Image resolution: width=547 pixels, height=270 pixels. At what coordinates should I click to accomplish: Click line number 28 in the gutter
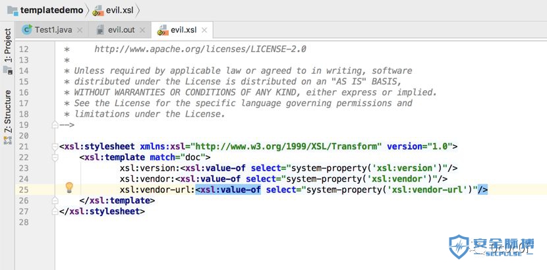[23, 222]
